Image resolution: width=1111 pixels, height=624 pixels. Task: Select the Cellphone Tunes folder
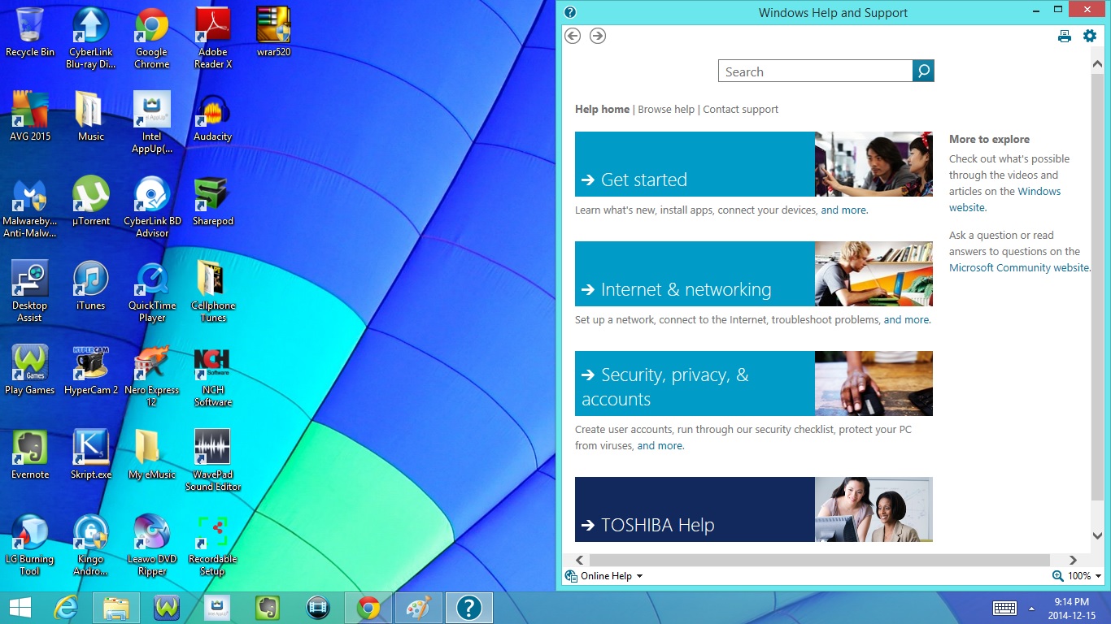coord(213,292)
